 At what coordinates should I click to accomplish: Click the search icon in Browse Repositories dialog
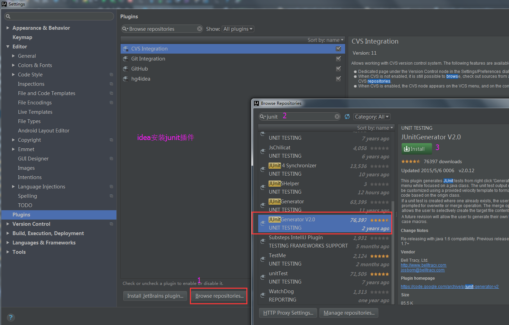click(263, 117)
